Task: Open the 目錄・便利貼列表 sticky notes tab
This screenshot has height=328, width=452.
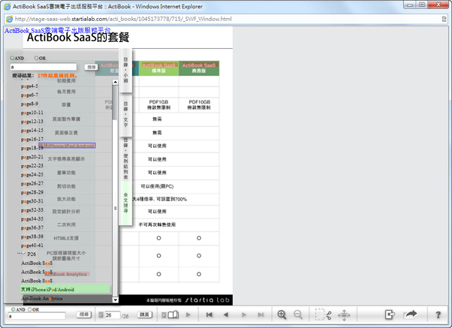Action: pyautogui.click(x=125, y=158)
